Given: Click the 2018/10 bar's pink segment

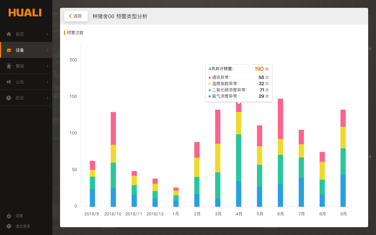Looking at the screenshot, I should (x=113, y=128).
